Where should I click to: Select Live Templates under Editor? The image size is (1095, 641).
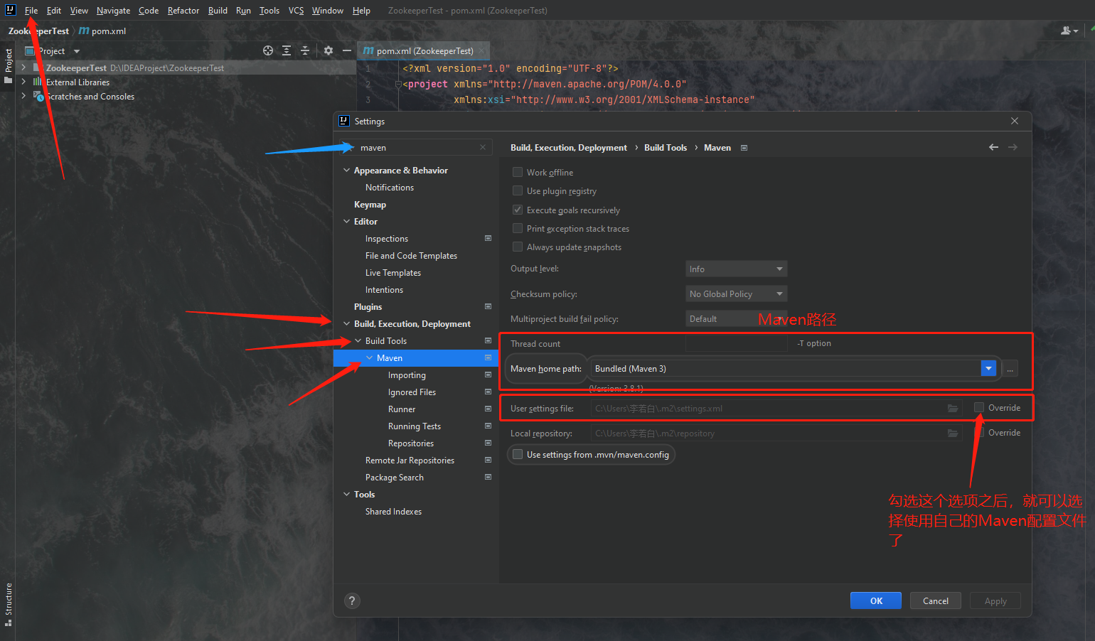click(x=393, y=273)
